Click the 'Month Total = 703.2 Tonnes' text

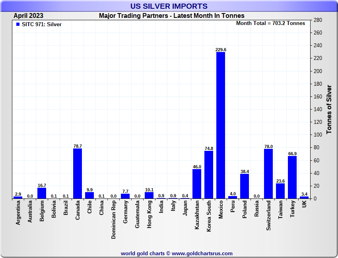[270, 23]
